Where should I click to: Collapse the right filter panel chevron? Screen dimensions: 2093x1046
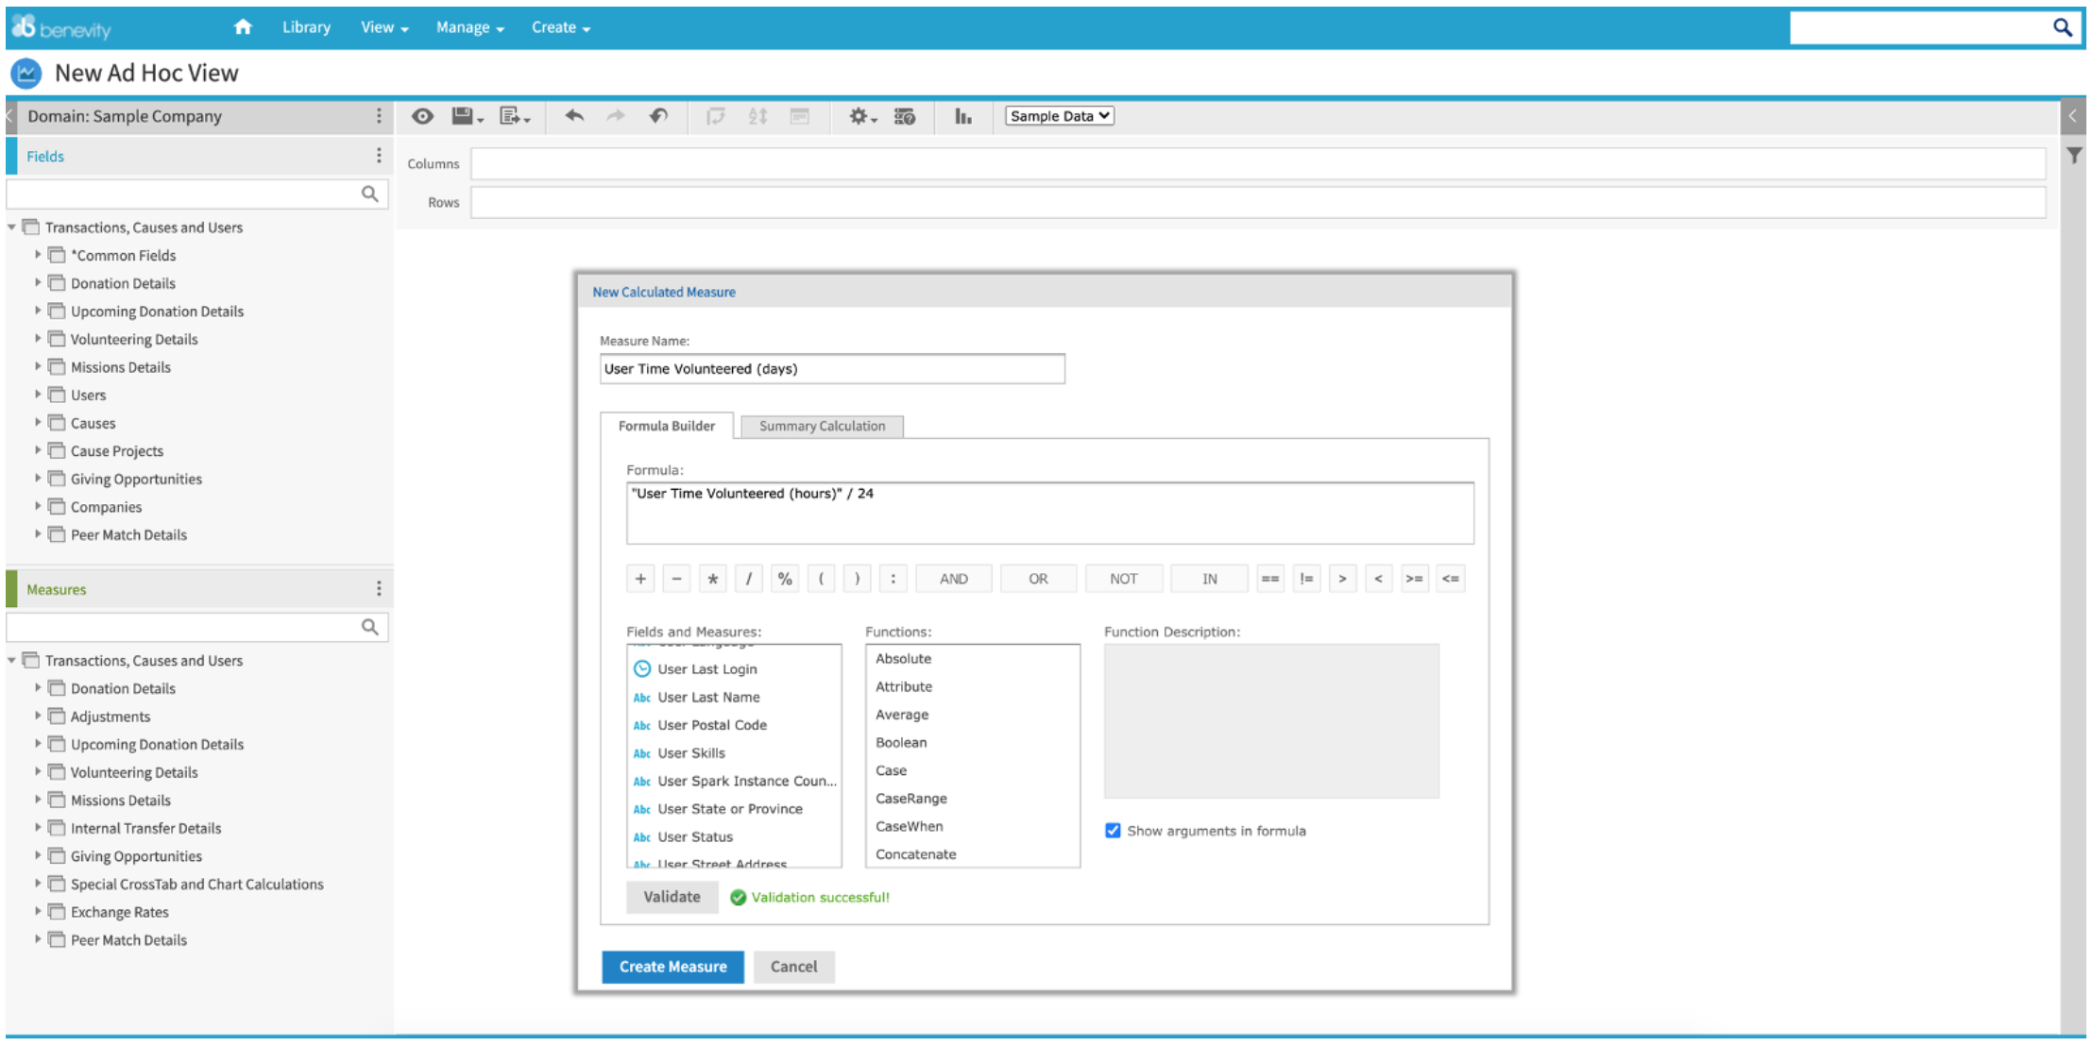(x=2072, y=116)
